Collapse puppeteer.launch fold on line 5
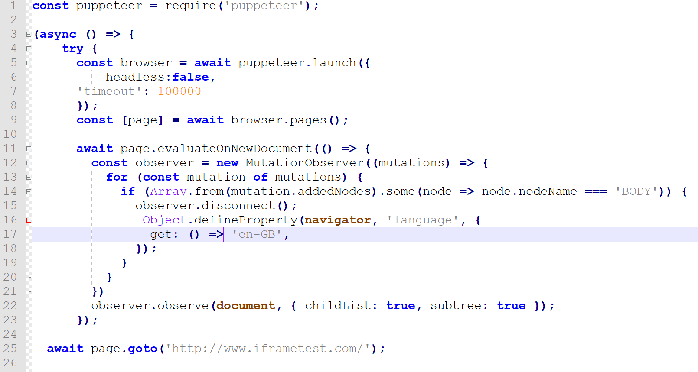The width and height of the screenshot is (698, 372). 29,63
